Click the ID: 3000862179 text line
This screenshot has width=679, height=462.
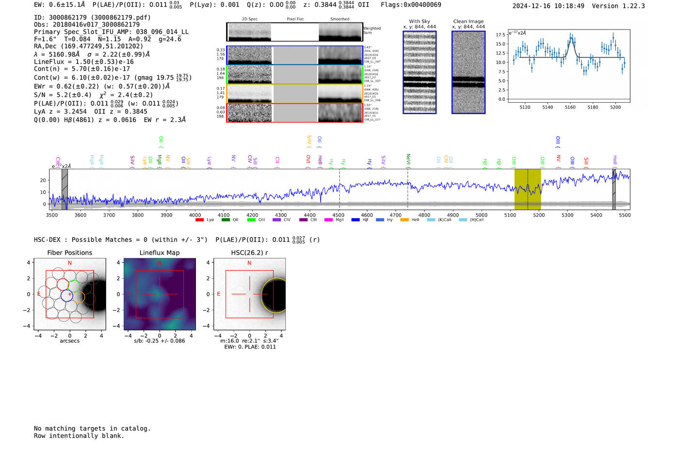pyautogui.click(x=92, y=17)
